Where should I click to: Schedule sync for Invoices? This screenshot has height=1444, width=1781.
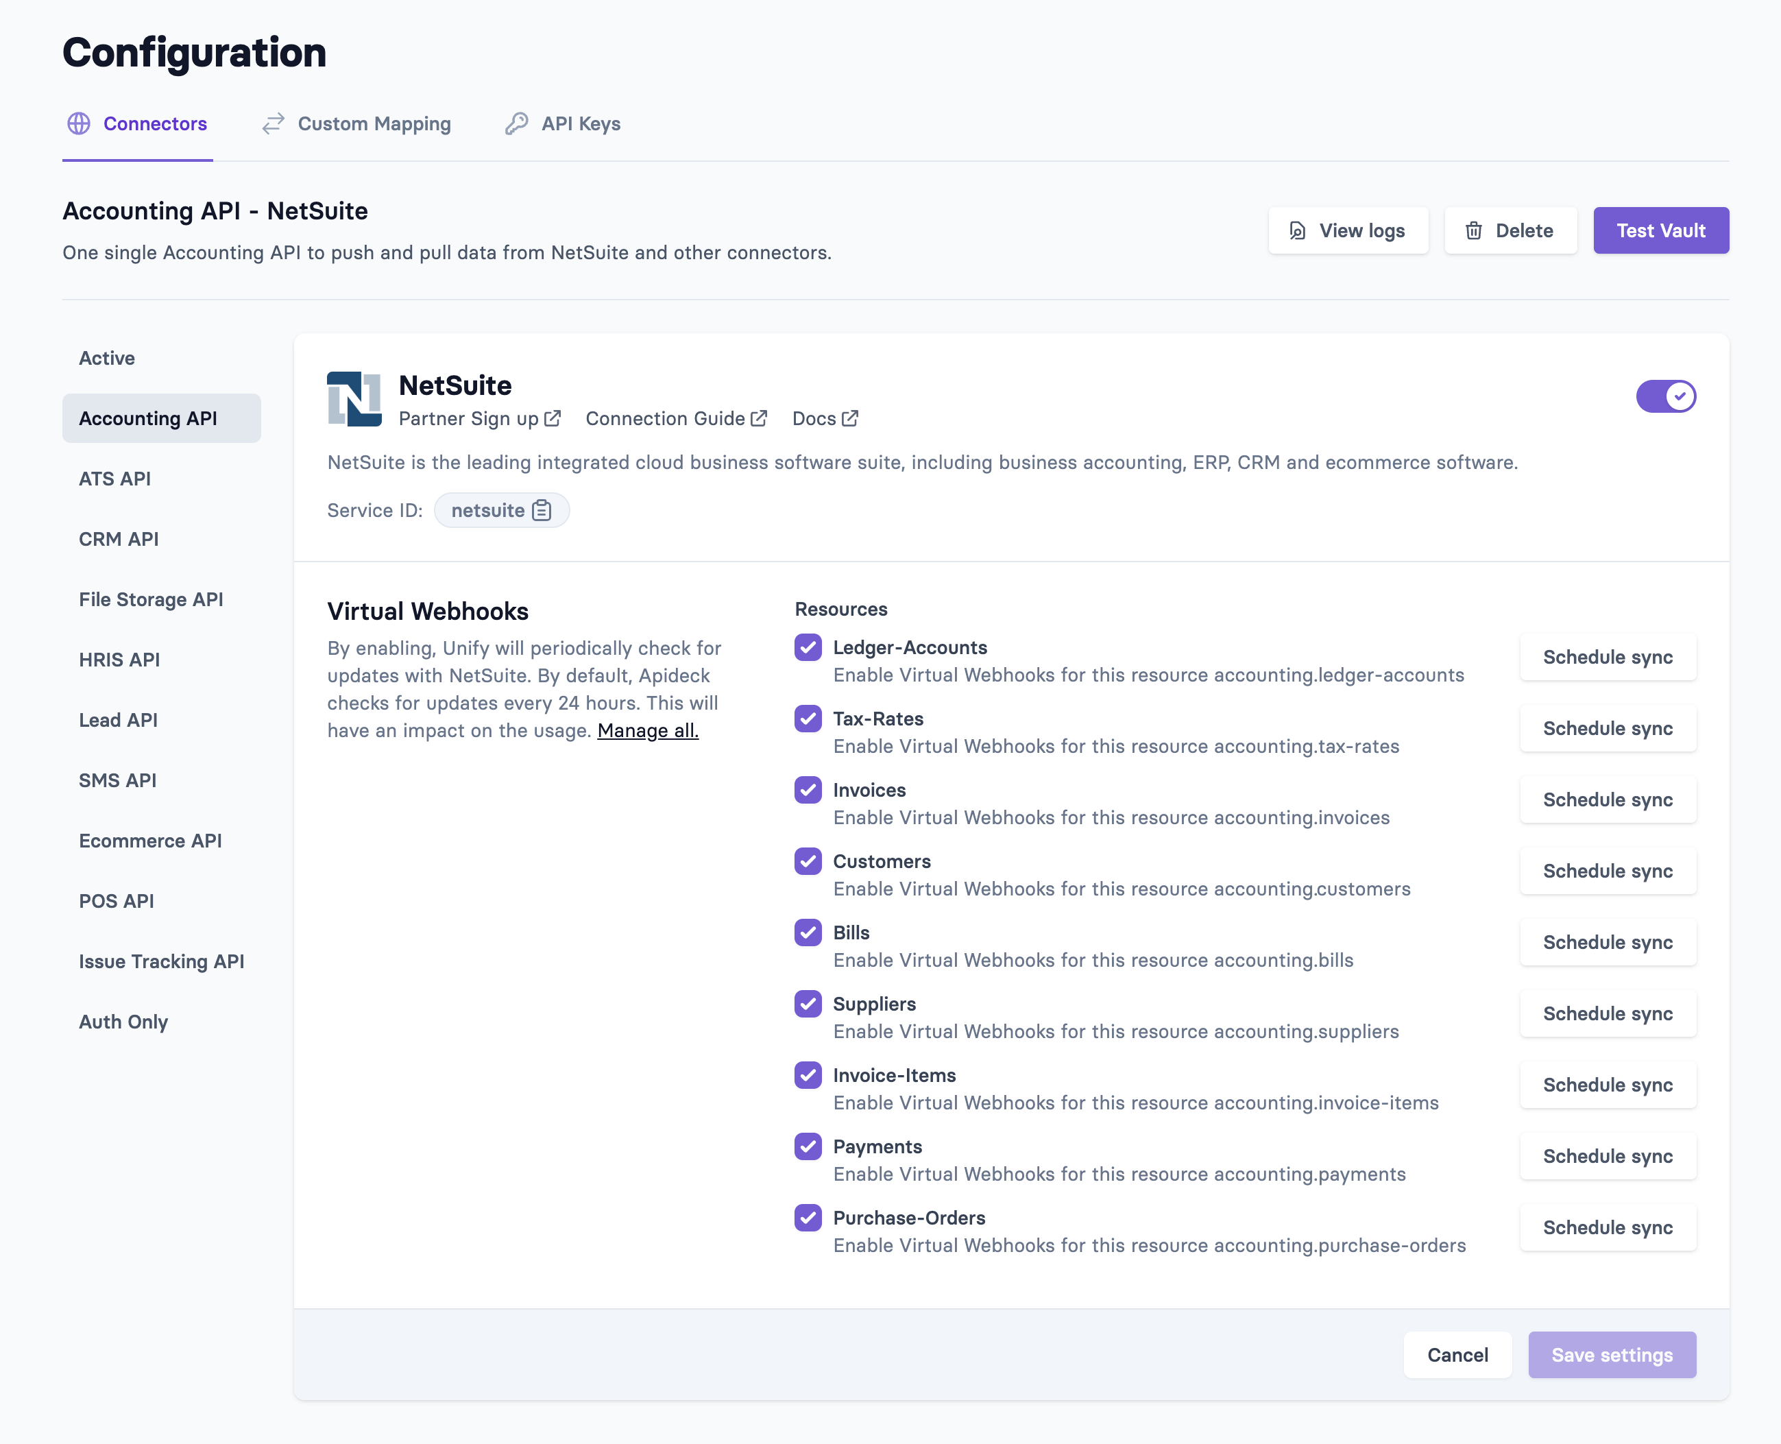(1608, 799)
